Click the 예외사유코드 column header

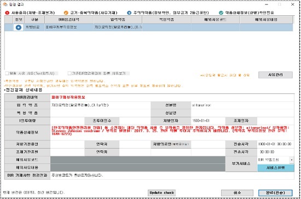[x=215, y=20]
